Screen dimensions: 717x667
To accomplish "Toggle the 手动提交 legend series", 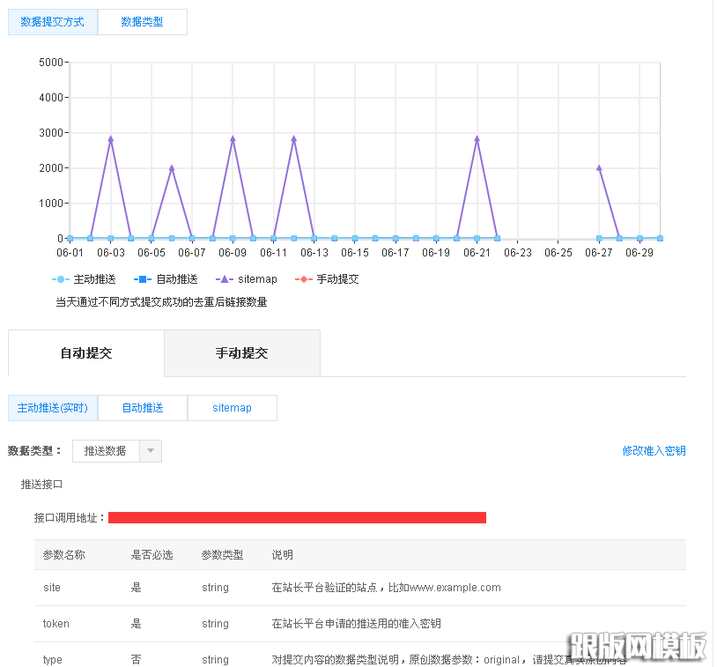I will (327, 279).
